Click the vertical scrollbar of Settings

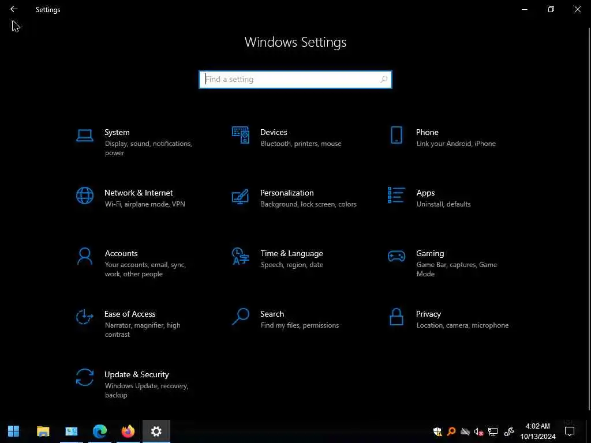coord(589,219)
